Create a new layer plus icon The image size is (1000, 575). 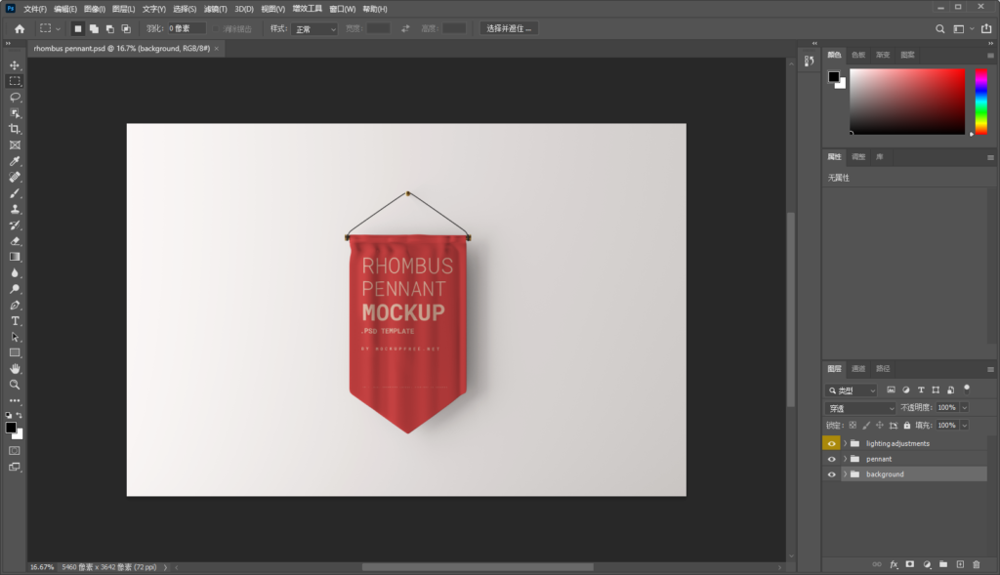coord(960,564)
